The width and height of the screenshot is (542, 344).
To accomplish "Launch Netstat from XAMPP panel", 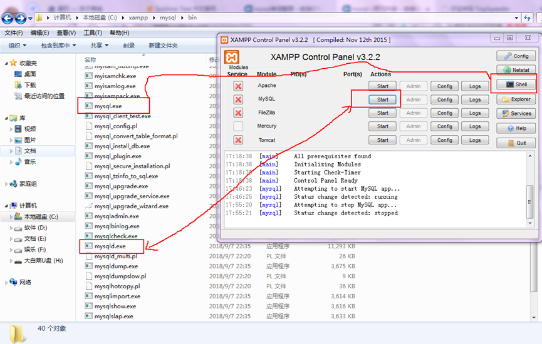I will pos(516,69).
